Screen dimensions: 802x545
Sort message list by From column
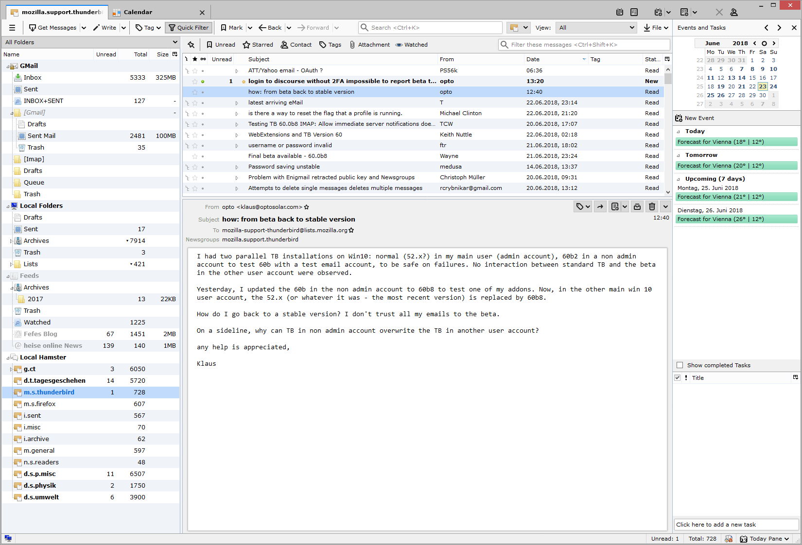point(481,59)
